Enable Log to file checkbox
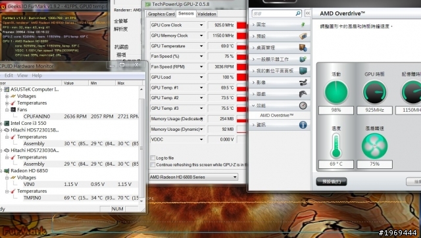This screenshot has width=421, height=238. [x=153, y=158]
